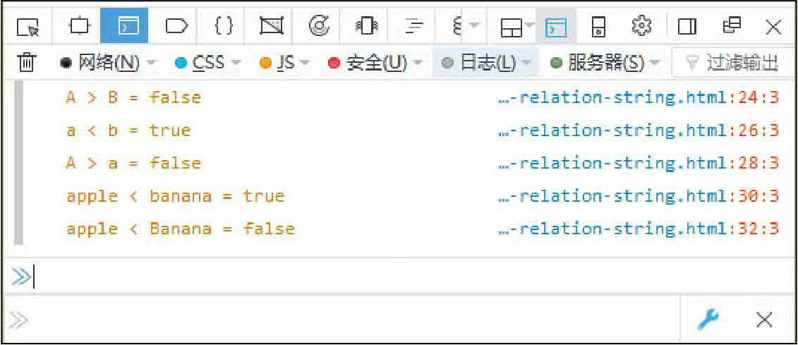Close the bottom developer toolbar
Viewport: 798px width, 345px height.
(764, 320)
